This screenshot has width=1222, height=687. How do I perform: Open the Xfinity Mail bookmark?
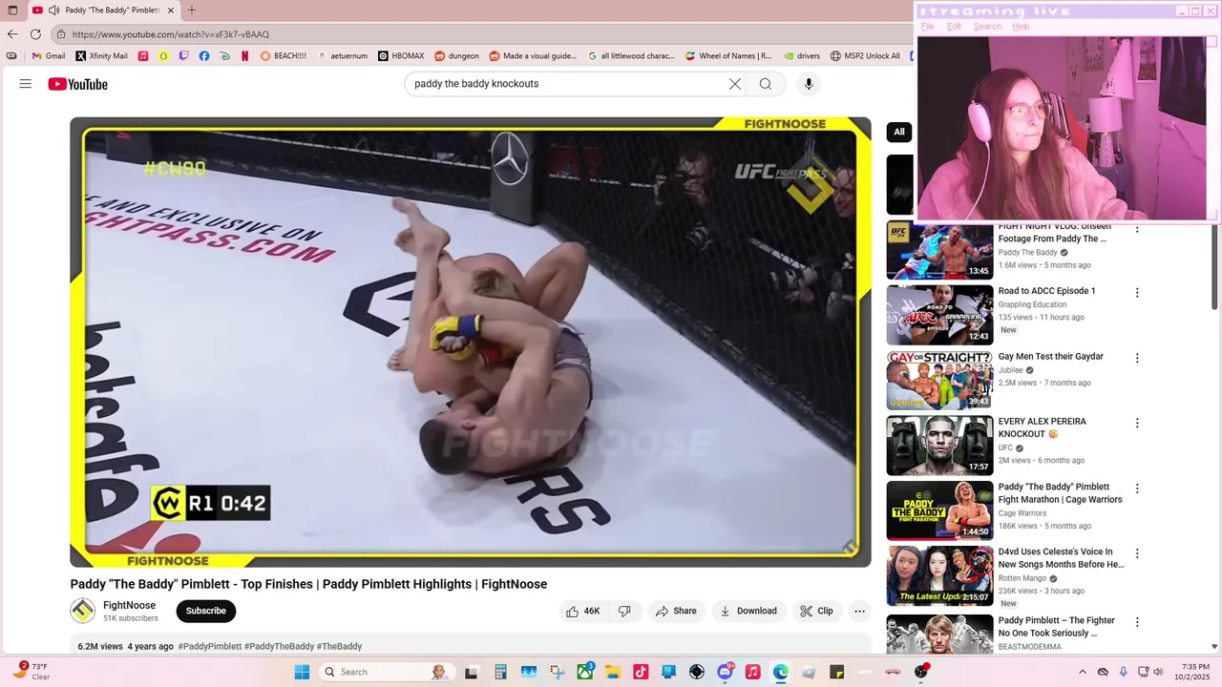[x=101, y=56]
